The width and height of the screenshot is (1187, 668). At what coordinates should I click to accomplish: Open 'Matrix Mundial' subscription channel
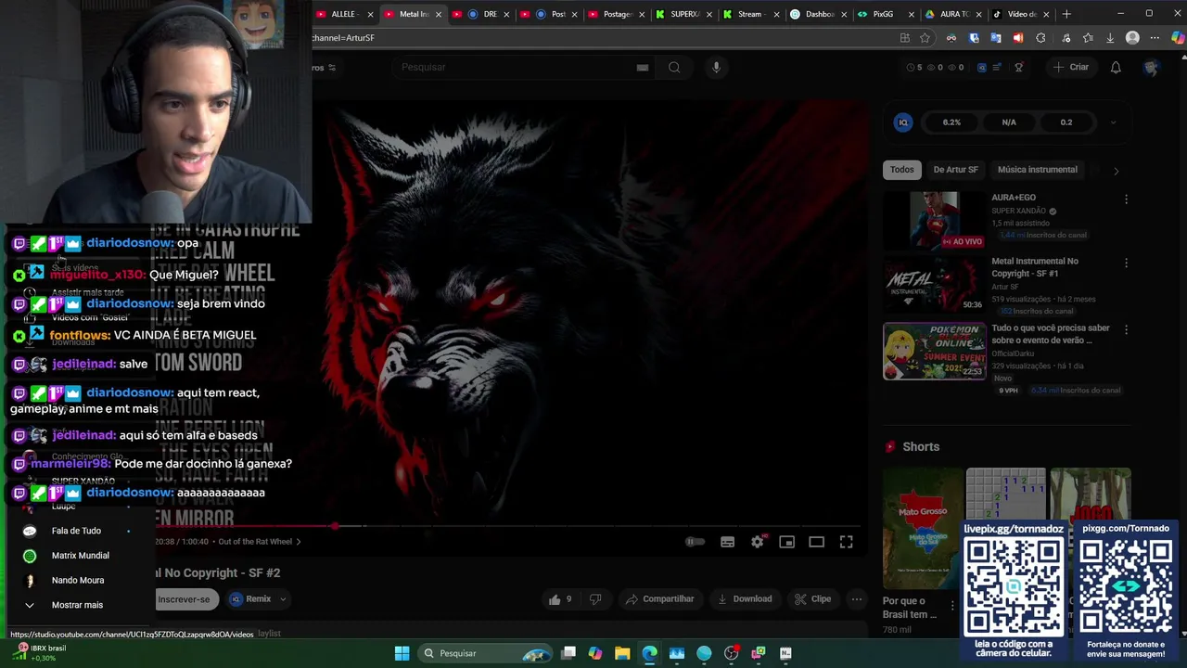tap(80, 556)
